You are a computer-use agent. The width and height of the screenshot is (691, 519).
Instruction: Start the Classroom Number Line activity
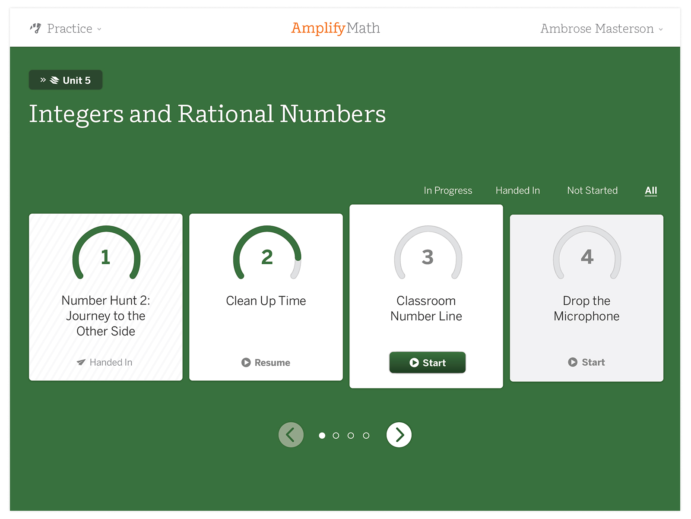point(428,362)
